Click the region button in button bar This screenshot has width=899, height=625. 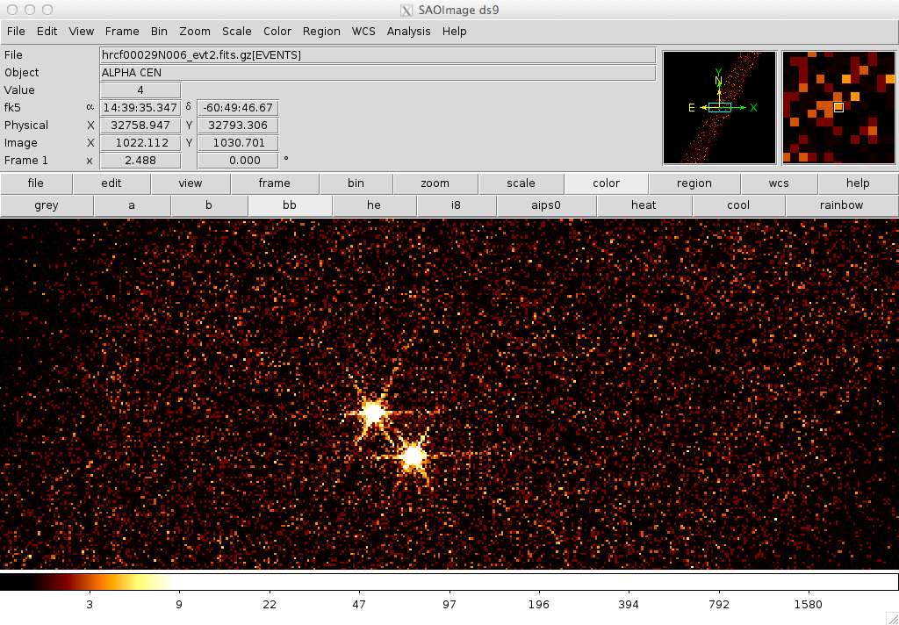pyautogui.click(x=694, y=183)
